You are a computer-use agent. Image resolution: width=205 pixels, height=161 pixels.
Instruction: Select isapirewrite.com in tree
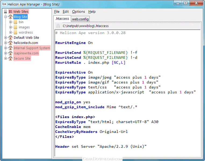pos(26,53)
